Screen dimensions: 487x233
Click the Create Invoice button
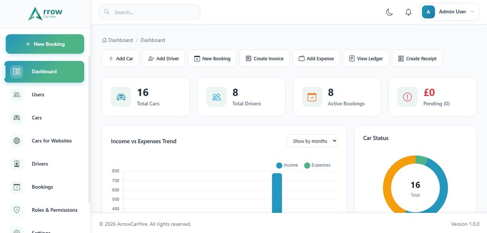pyautogui.click(x=265, y=58)
